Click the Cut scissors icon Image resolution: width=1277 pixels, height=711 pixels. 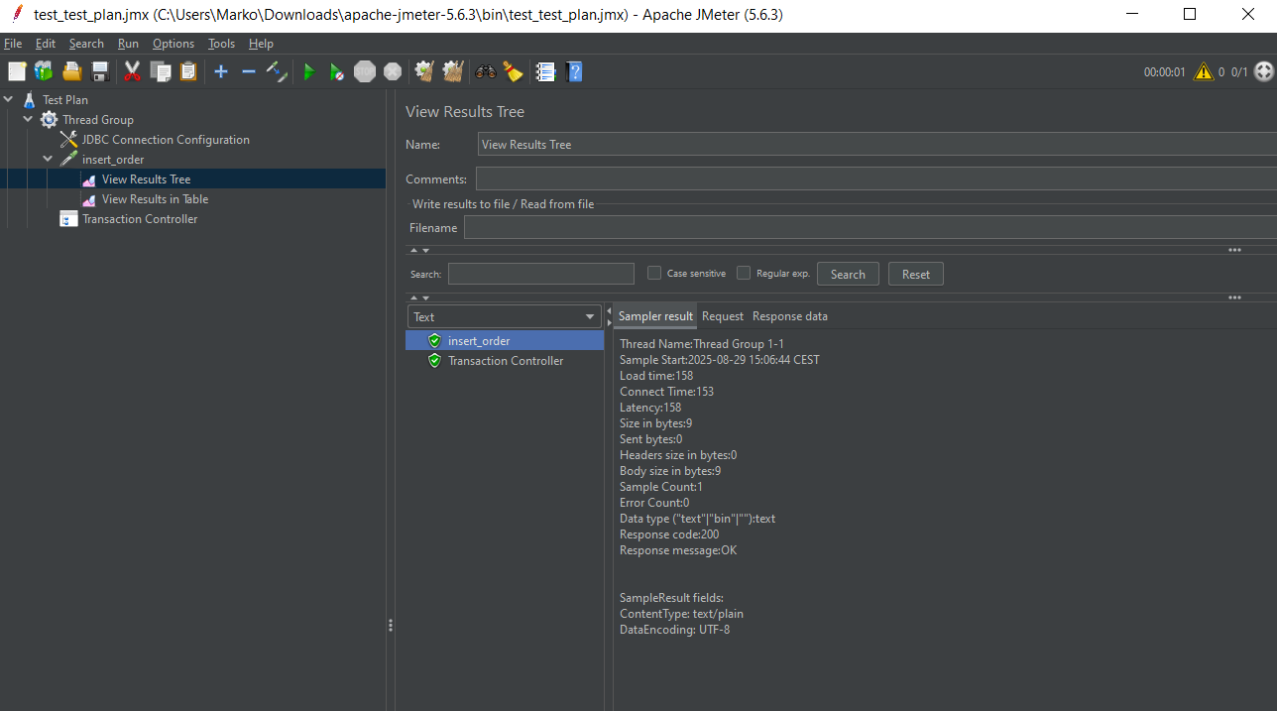(x=131, y=71)
